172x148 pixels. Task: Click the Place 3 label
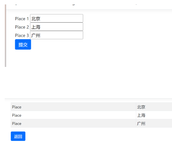point(22,35)
